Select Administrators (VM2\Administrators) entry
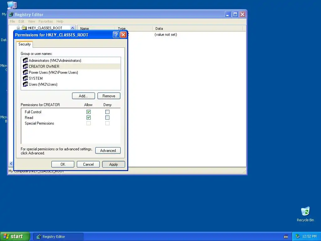This screenshot has width=321, height=241. (x=71, y=61)
